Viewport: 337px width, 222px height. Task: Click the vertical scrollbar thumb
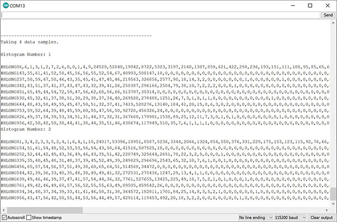coord(333,194)
